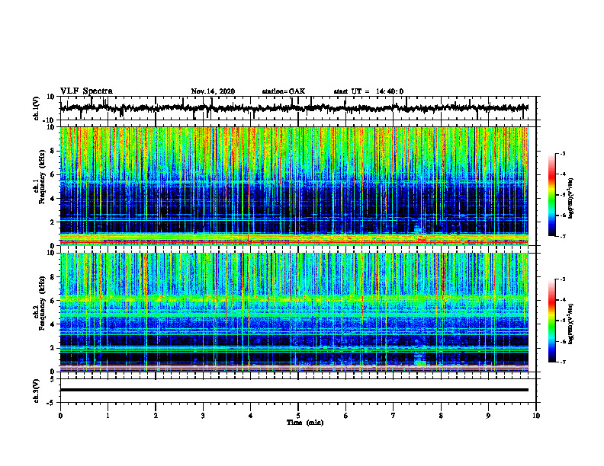Select the date text "Nov.14, 2020"
Image resolution: width=604 pixels, height=466 pixels.
tap(213, 91)
